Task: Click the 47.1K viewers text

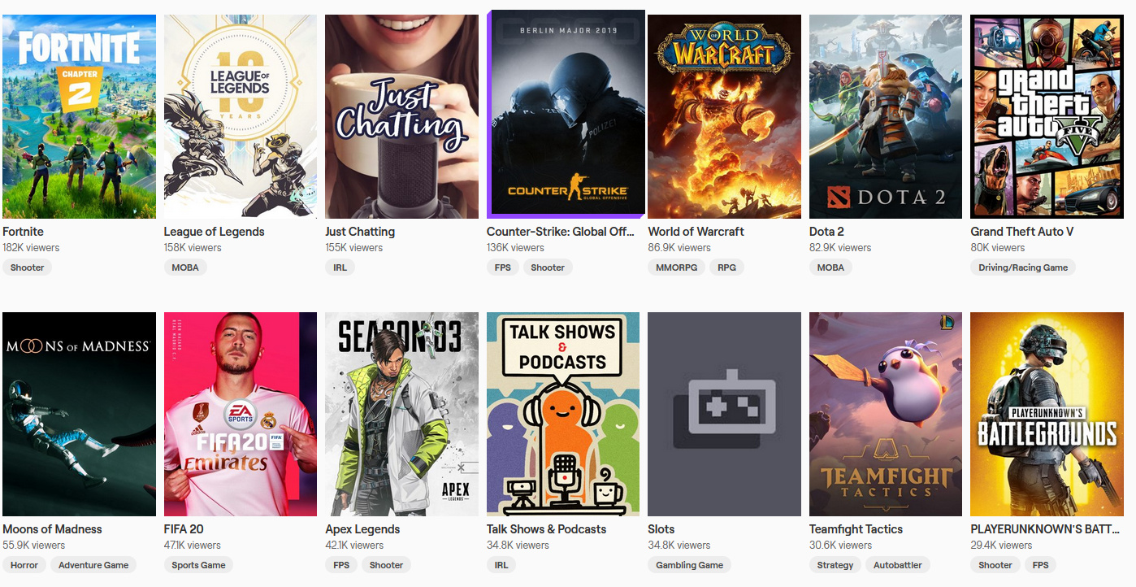Action: point(193,546)
